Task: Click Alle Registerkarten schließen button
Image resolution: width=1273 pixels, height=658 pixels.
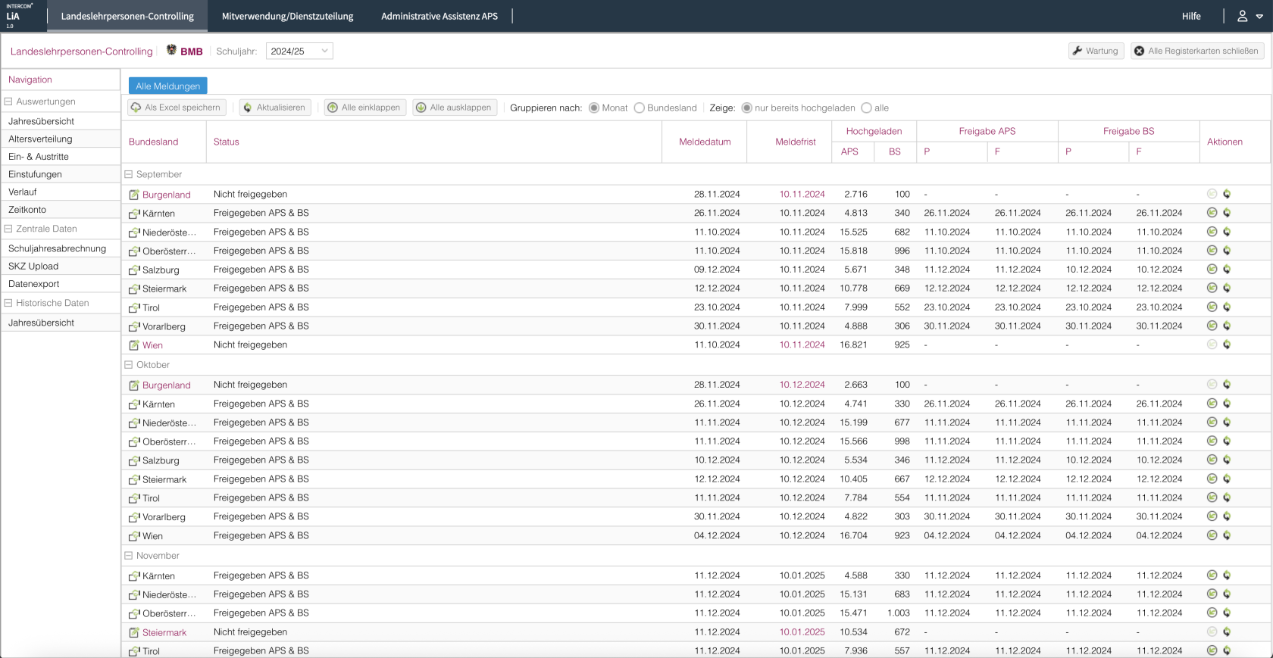Action: tap(1196, 51)
